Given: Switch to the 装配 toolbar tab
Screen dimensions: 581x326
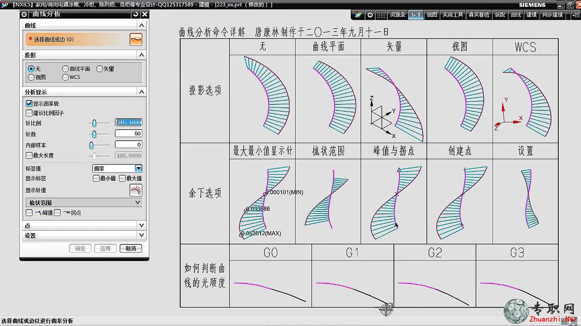Looking at the screenshot, I should pyautogui.click(x=500, y=14).
